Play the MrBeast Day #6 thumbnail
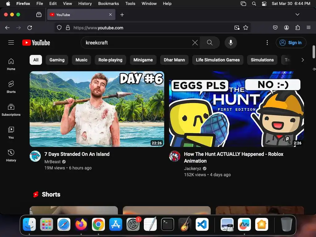Viewport: 316px width, 237px height. click(x=97, y=109)
